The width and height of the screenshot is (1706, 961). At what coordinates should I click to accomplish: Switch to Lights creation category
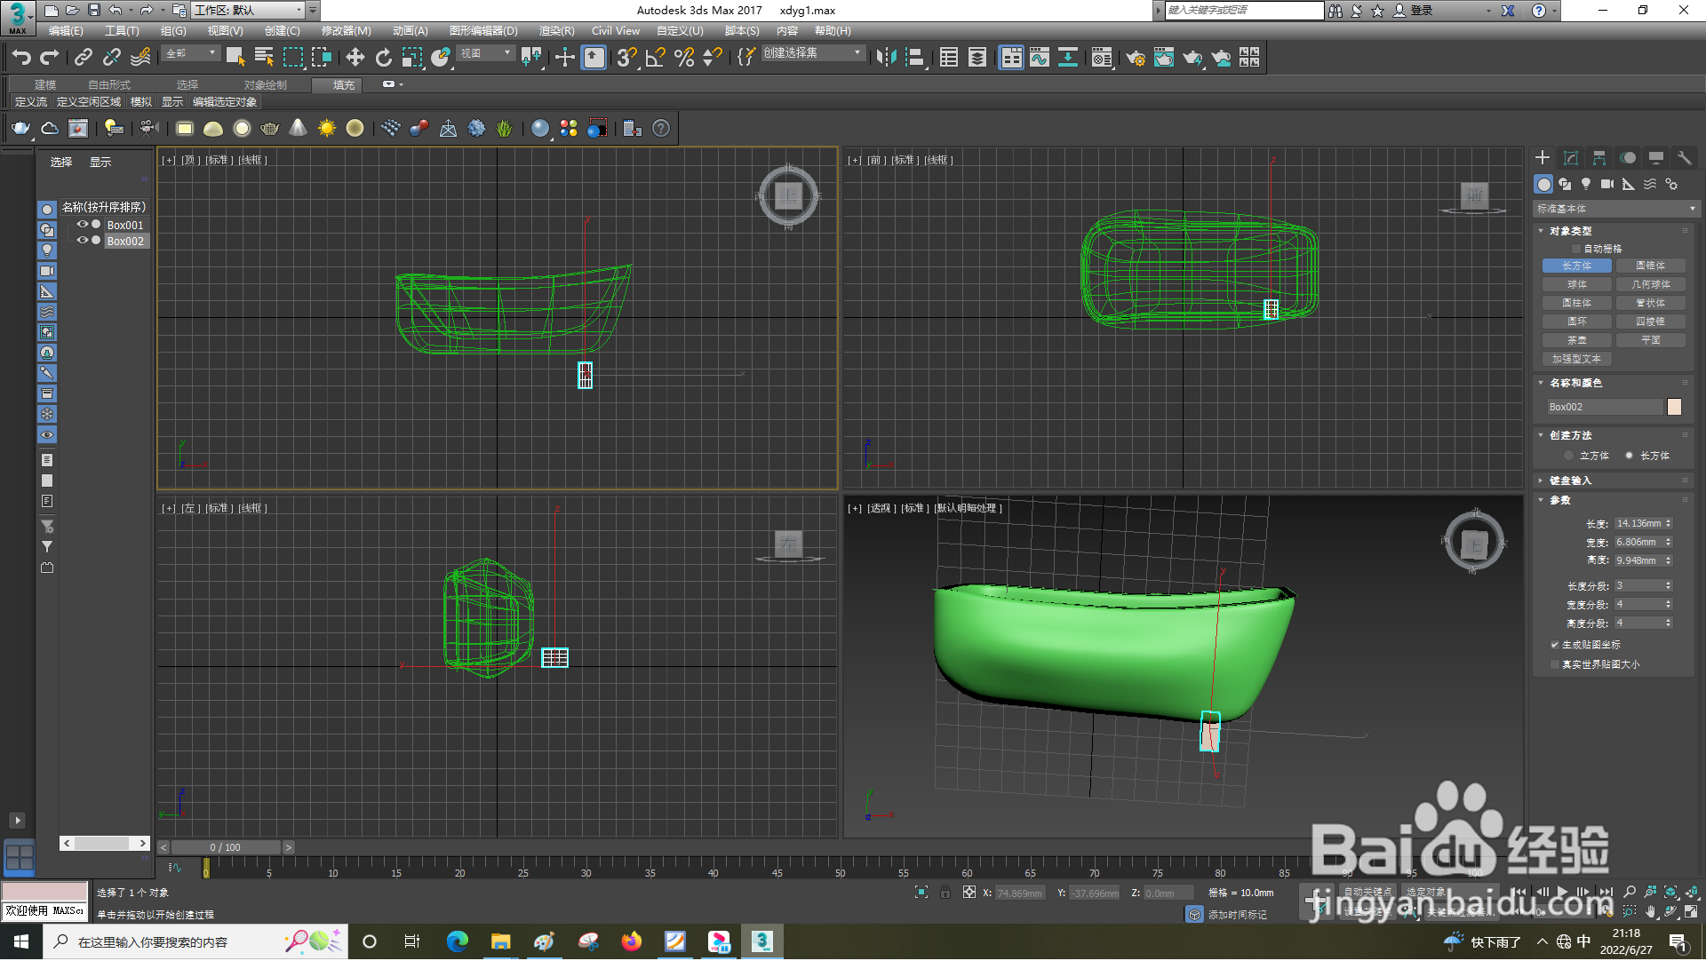pos(1586,184)
